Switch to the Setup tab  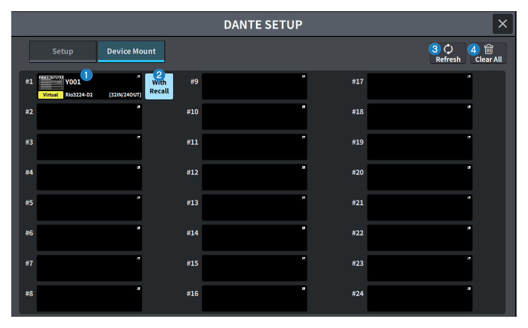[x=63, y=51]
